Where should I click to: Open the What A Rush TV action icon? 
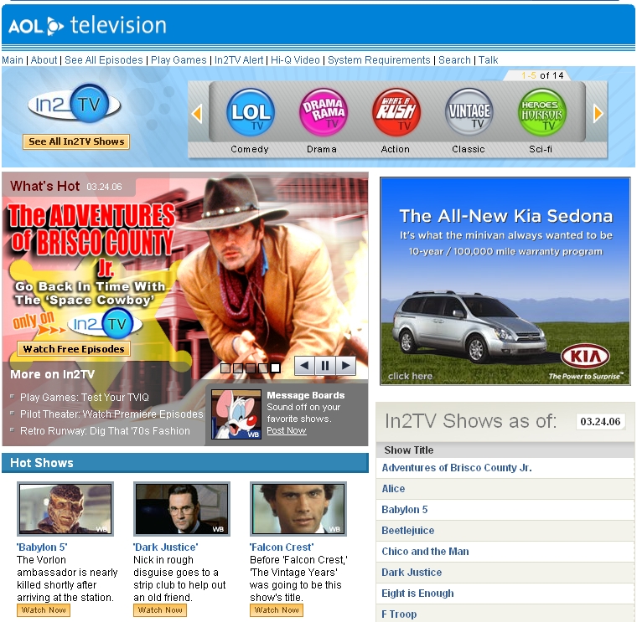[396, 112]
